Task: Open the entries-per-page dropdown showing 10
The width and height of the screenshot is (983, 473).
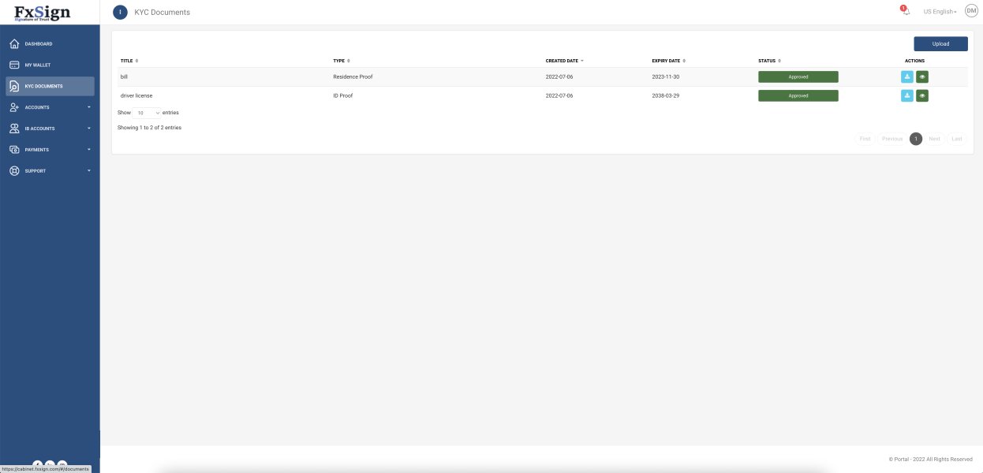Action: (x=148, y=113)
